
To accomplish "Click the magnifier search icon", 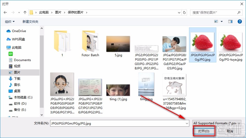I will (239, 12).
